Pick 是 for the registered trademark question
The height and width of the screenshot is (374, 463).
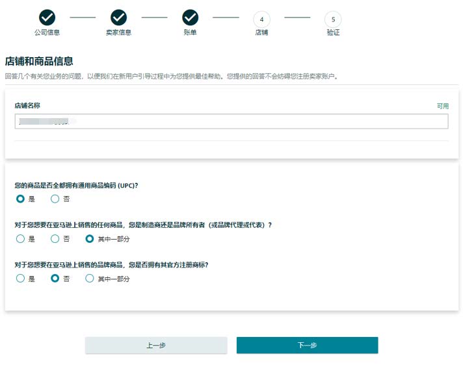click(x=20, y=278)
